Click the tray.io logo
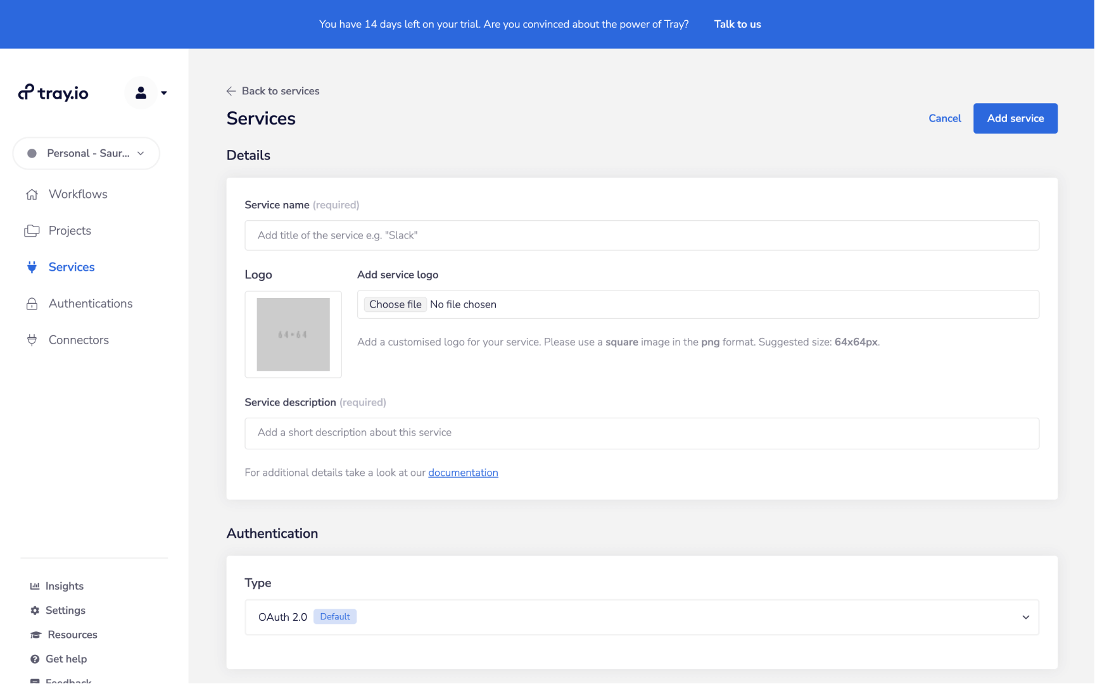 point(53,93)
